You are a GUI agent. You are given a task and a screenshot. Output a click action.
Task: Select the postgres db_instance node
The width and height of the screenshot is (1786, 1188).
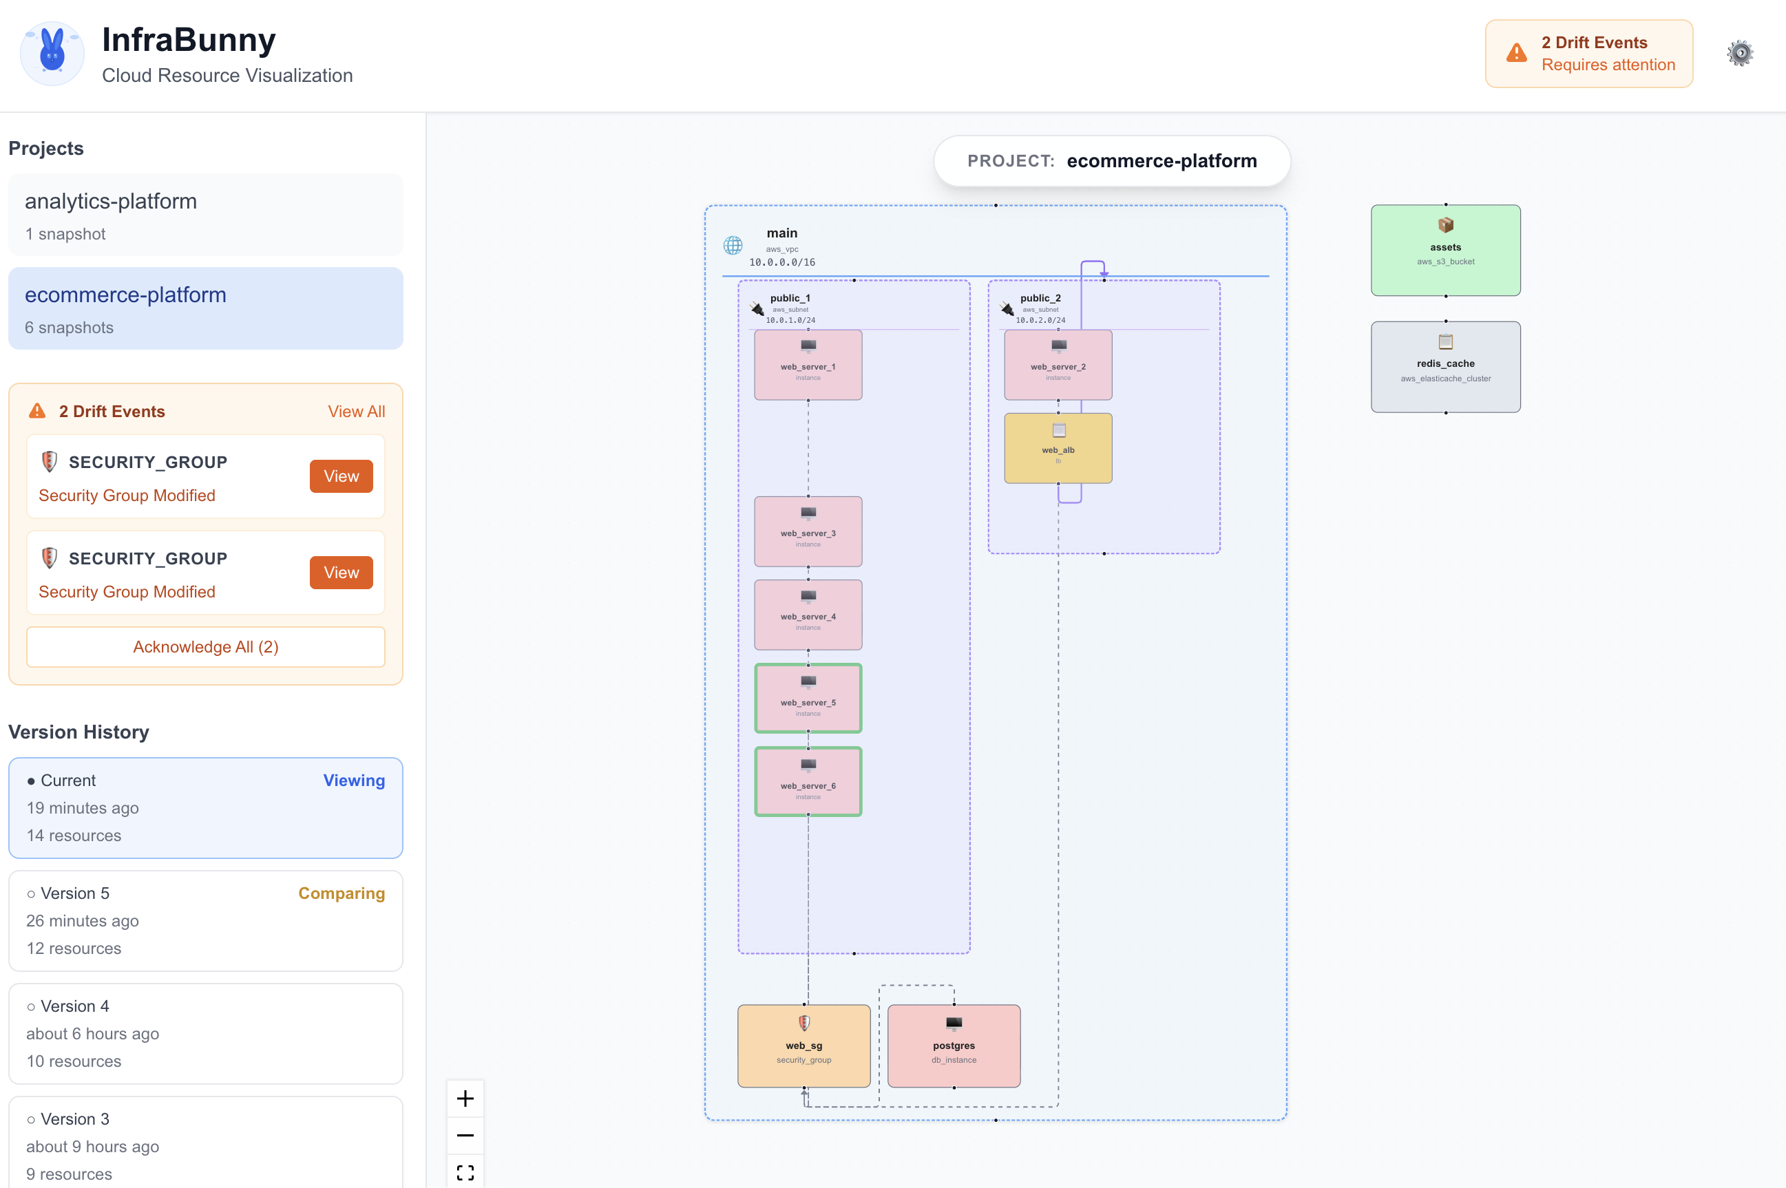pyautogui.click(x=953, y=1046)
